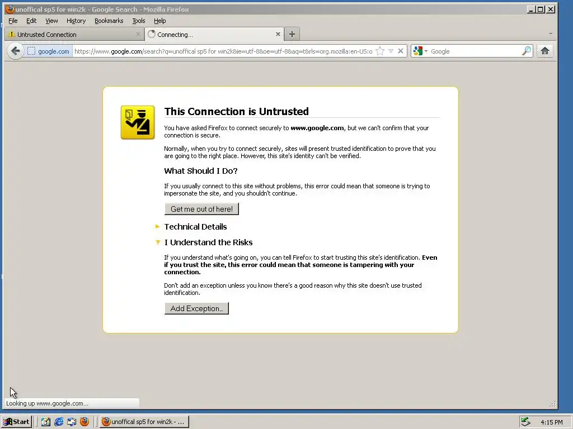Click the Google search box

(475, 51)
